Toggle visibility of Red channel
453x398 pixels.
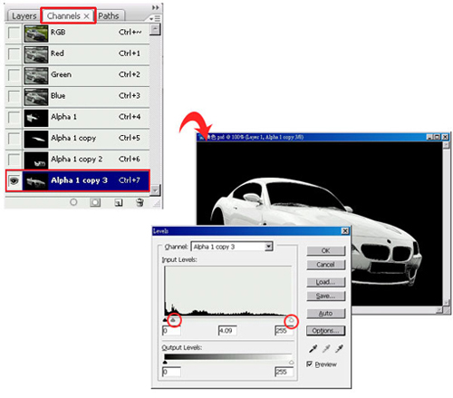[x=14, y=53]
